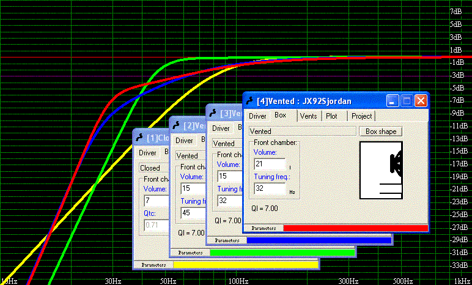472x285 pixels.
Task: Click the app icon in the [3] window title bar
Action: (x=213, y=113)
